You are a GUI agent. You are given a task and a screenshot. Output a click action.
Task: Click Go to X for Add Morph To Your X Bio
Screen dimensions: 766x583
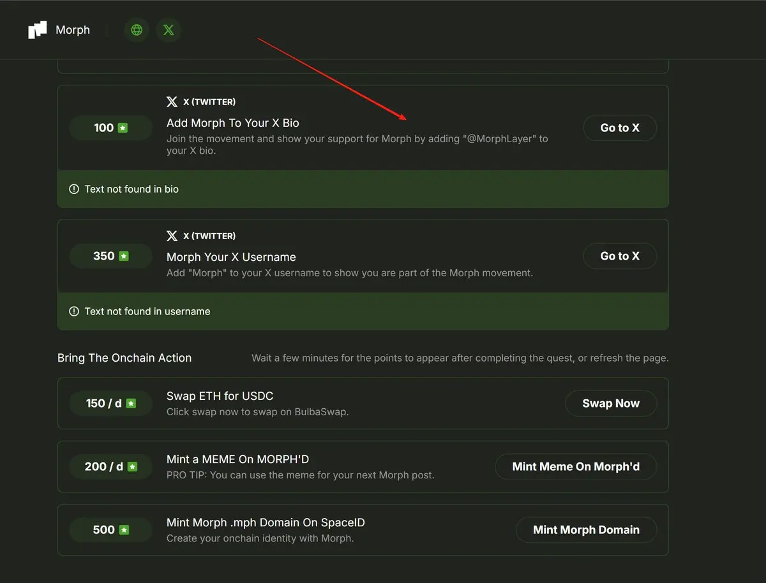(x=620, y=128)
